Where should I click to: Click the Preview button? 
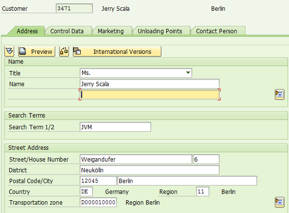pyautogui.click(x=37, y=51)
